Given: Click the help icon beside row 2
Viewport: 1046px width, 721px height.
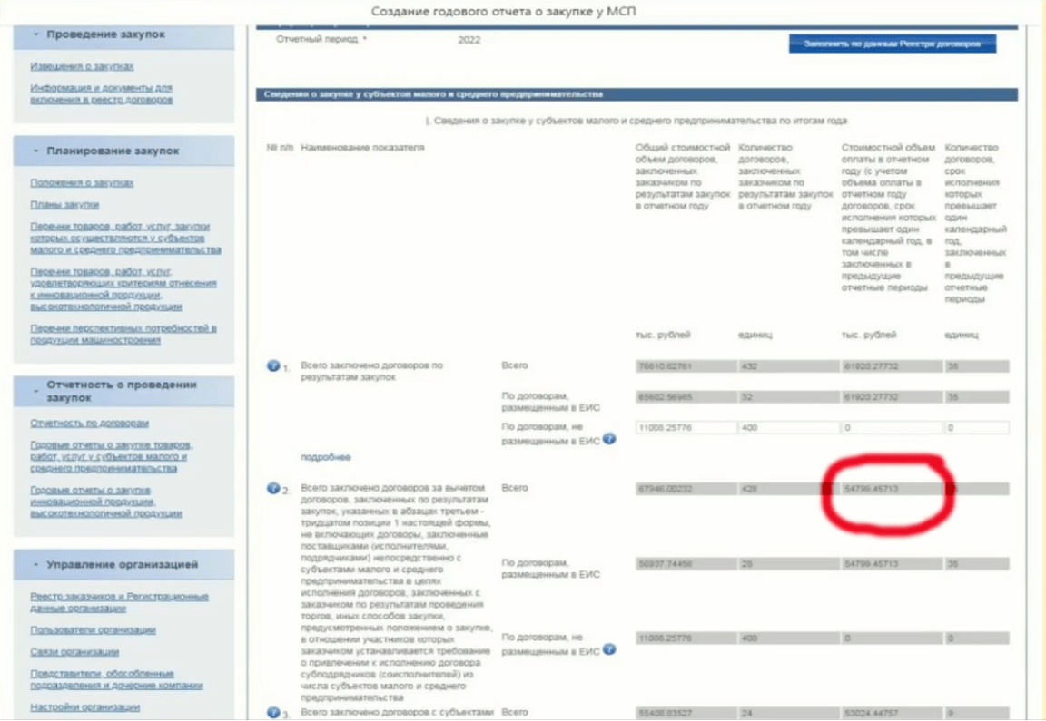Looking at the screenshot, I should click(272, 489).
